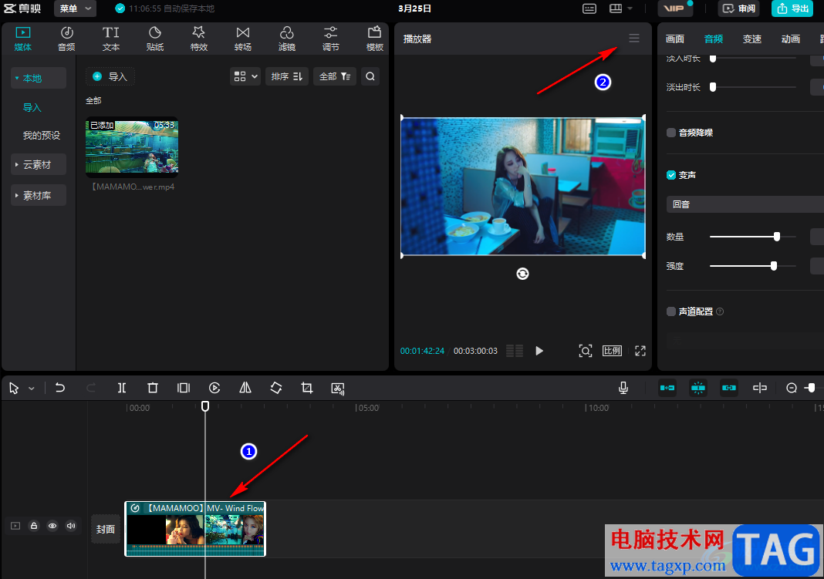The image size is (824, 579).
Task: Click the delete trash icon
Action: click(x=153, y=388)
